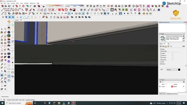Switch to the Default Tray tab
The width and height of the screenshot is (187, 105).
(x=162, y=94)
